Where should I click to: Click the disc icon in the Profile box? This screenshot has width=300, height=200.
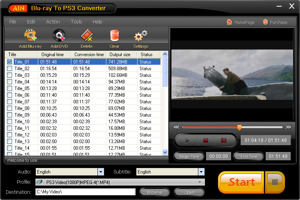pyautogui.click(x=39, y=182)
